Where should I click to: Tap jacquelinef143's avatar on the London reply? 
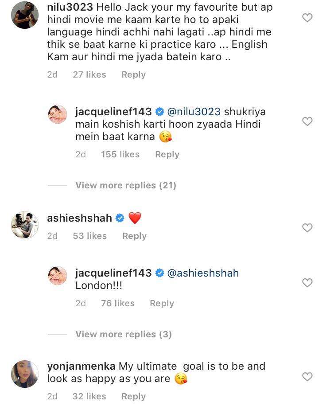tap(58, 276)
